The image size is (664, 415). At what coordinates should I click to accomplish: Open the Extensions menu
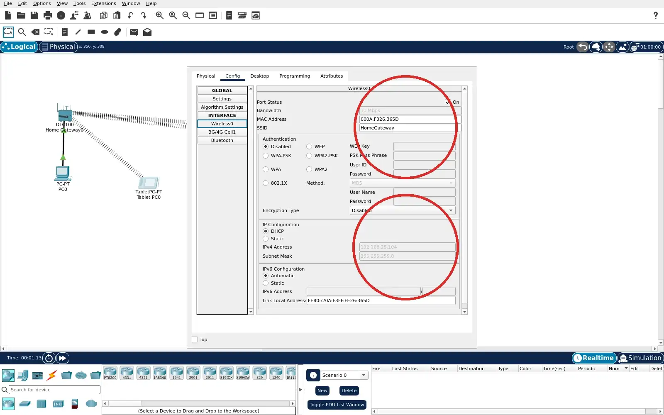[103, 3]
